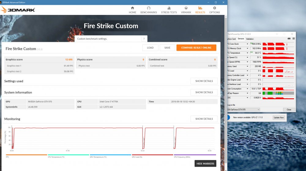Toggle the CPU Temperature legend color bar
Screen dimensions: 306x171
68,155
